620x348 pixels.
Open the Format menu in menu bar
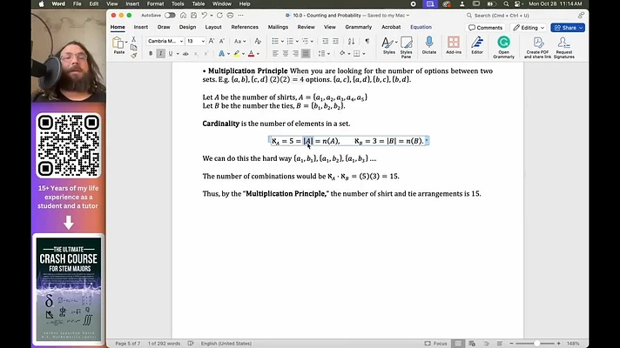click(155, 4)
